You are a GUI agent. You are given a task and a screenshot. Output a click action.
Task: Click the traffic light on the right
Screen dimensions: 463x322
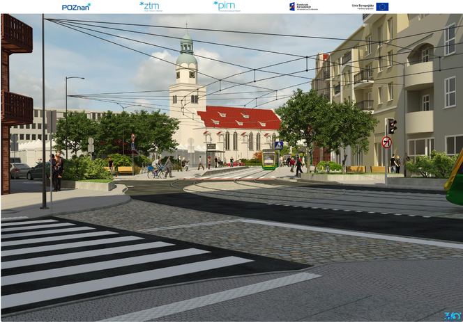pyautogui.click(x=392, y=126)
